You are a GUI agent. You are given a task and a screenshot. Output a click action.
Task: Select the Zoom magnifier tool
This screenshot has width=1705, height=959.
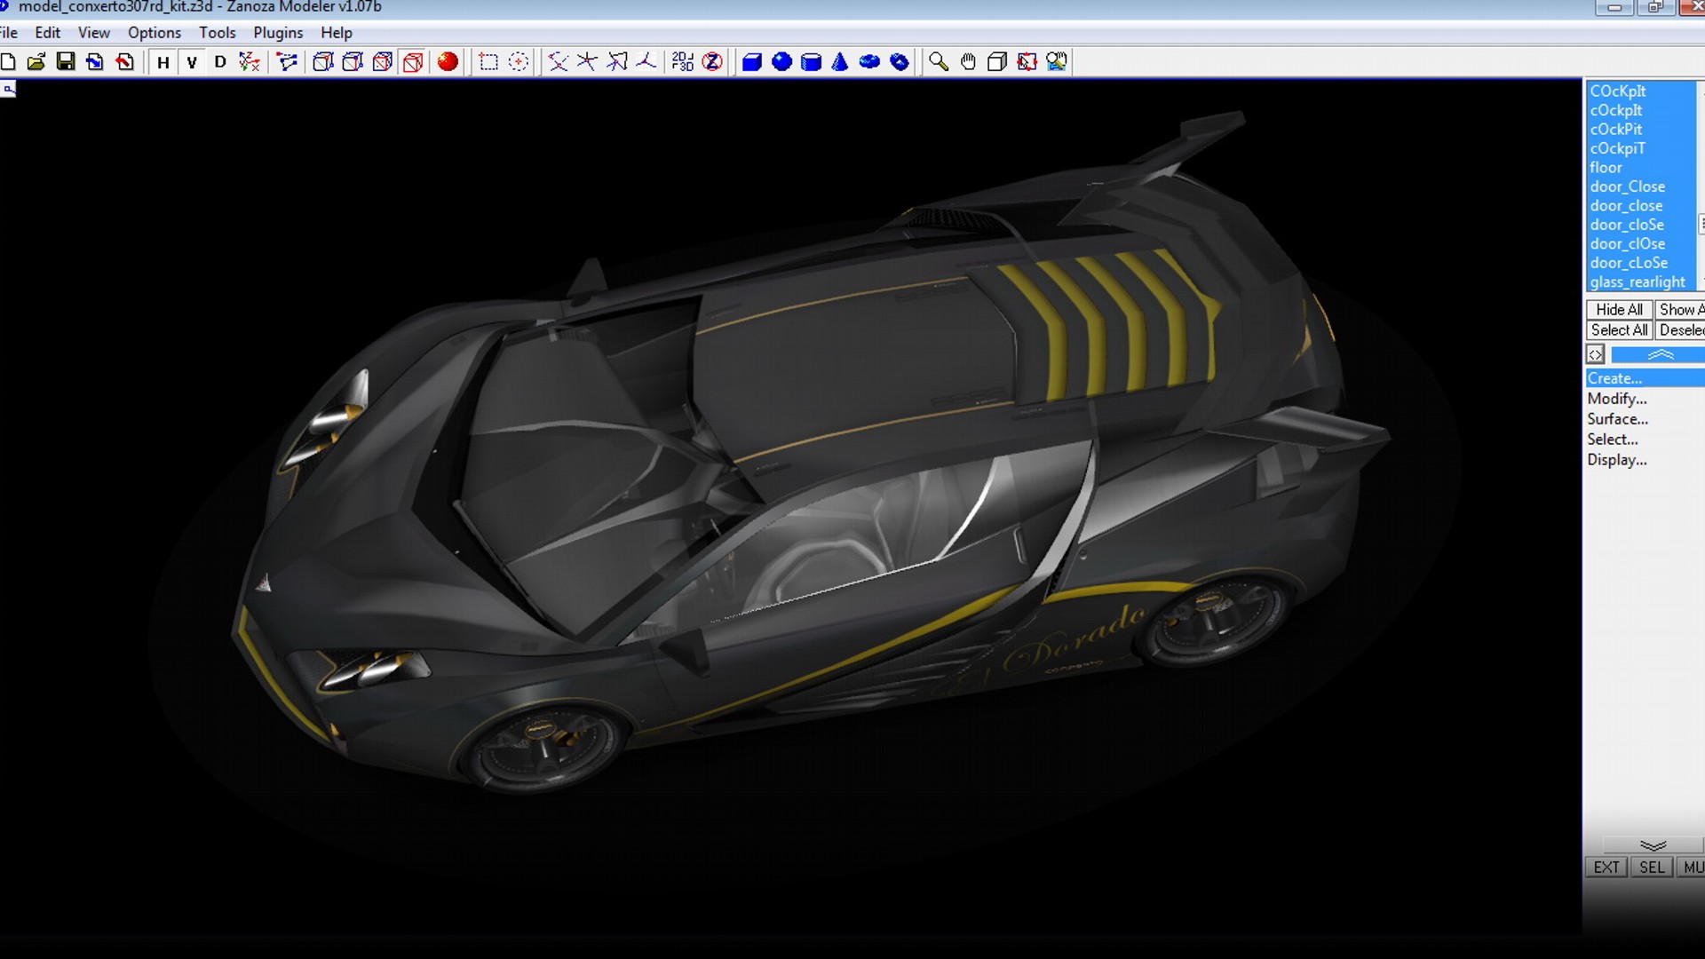point(939,61)
